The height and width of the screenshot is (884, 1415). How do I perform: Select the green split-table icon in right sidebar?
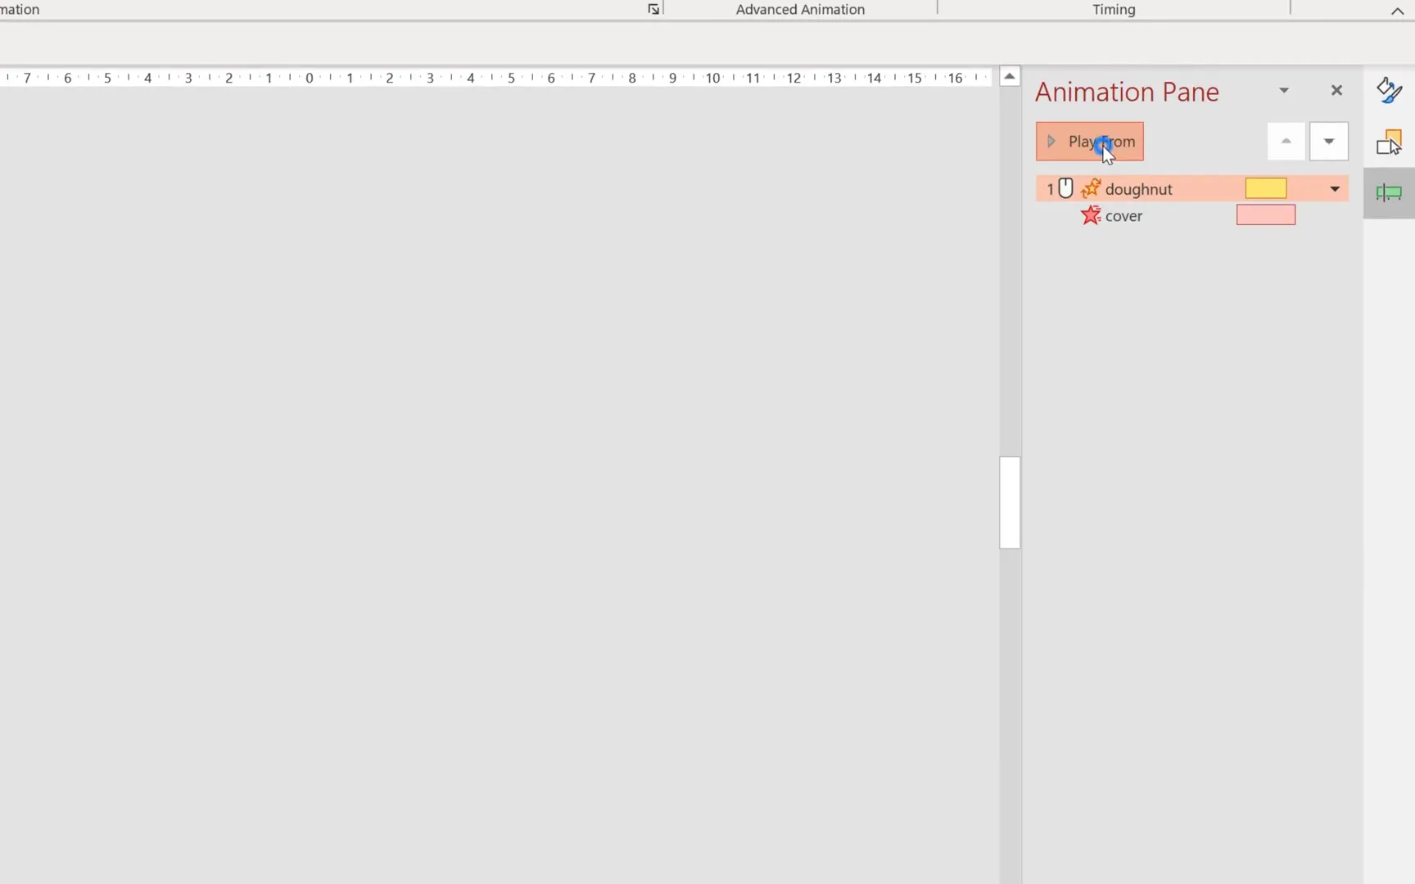(1390, 193)
